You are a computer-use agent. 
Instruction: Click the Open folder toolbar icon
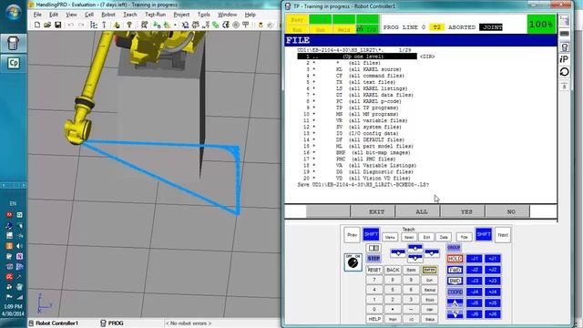coord(47,25)
